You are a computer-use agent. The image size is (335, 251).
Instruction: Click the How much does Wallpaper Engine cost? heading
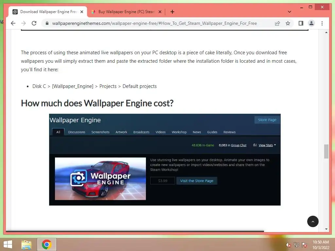(97, 103)
